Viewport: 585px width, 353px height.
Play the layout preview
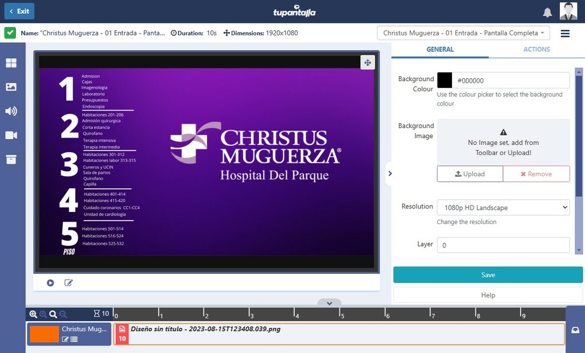[x=50, y=283]
